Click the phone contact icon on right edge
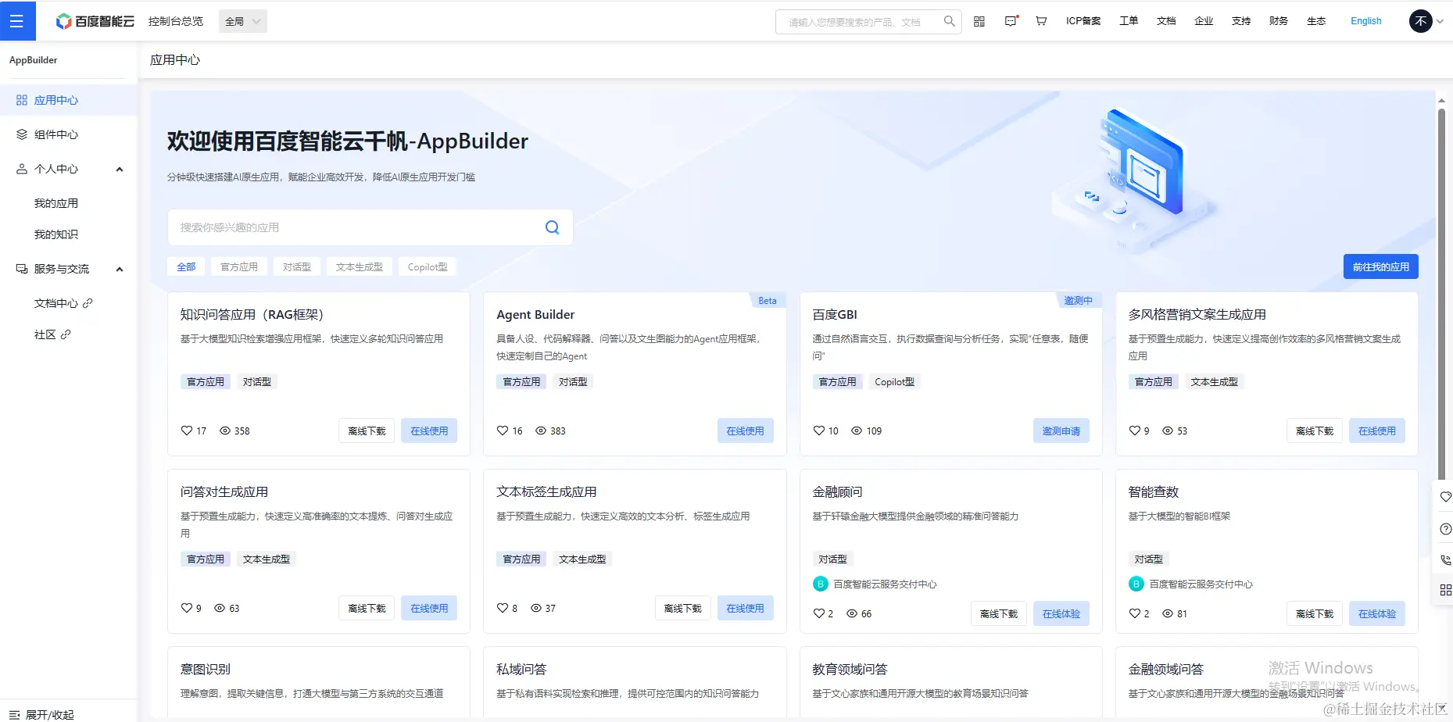 (1444, 559)
